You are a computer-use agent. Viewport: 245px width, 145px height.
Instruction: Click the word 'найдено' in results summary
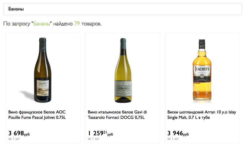64,24
